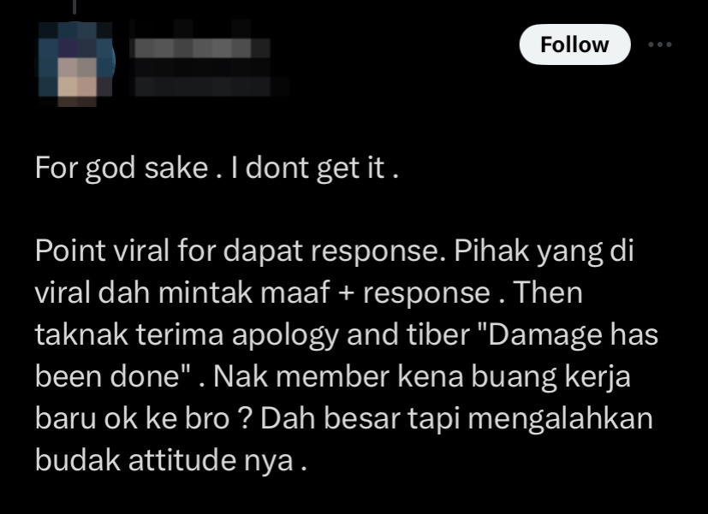Click the blurred username handle below name
708x514 pixels.
pos(203,86)
